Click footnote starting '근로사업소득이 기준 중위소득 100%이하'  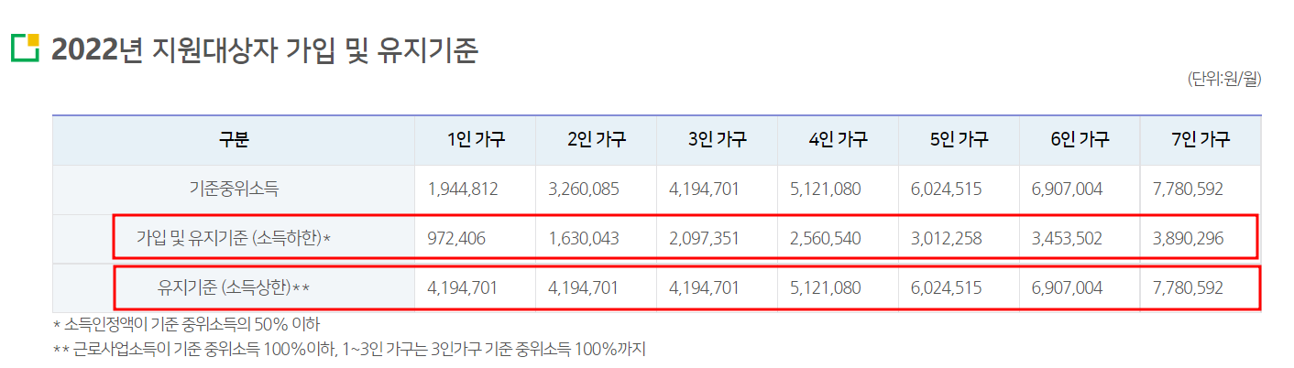(x=359, y=349)
